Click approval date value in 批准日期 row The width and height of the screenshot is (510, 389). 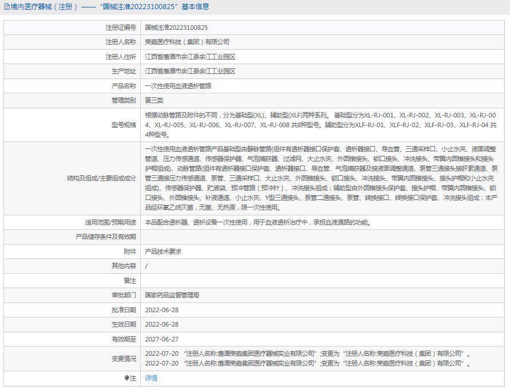[161, 310]
